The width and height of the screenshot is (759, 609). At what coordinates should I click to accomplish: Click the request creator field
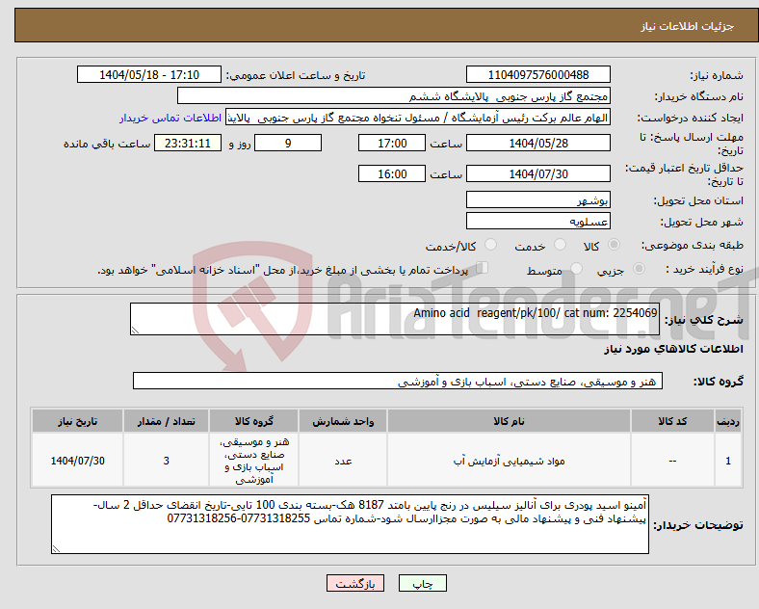click(x=418, y=118)
